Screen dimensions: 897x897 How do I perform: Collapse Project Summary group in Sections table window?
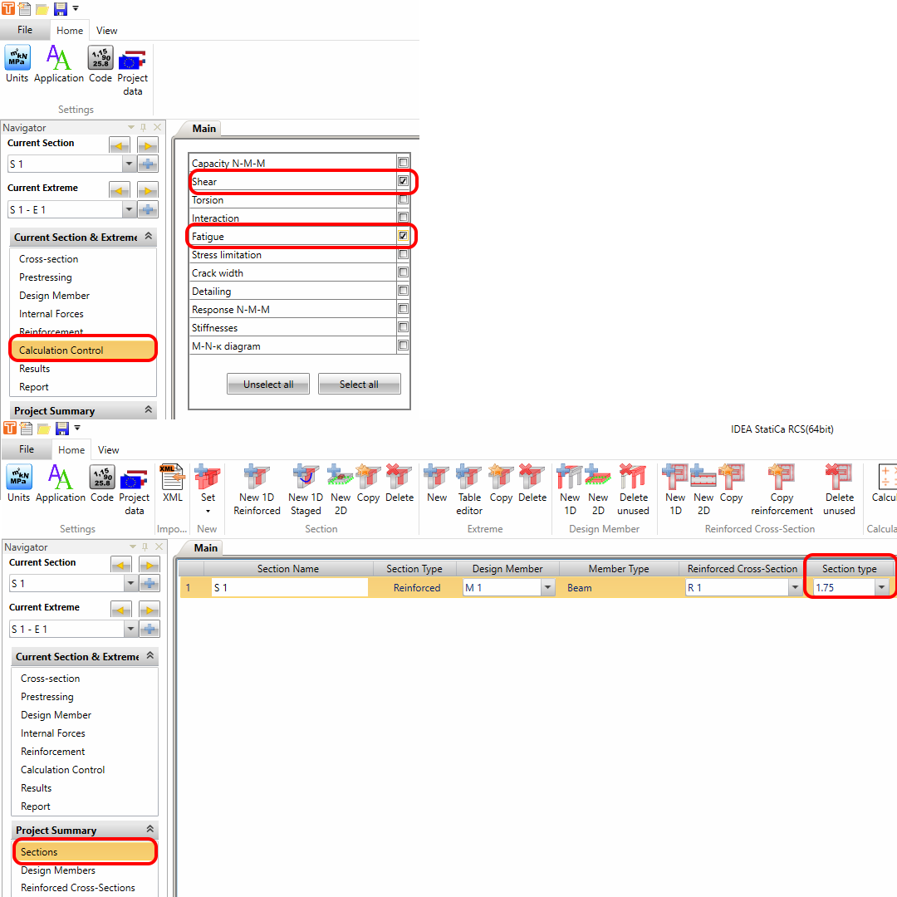149,829
